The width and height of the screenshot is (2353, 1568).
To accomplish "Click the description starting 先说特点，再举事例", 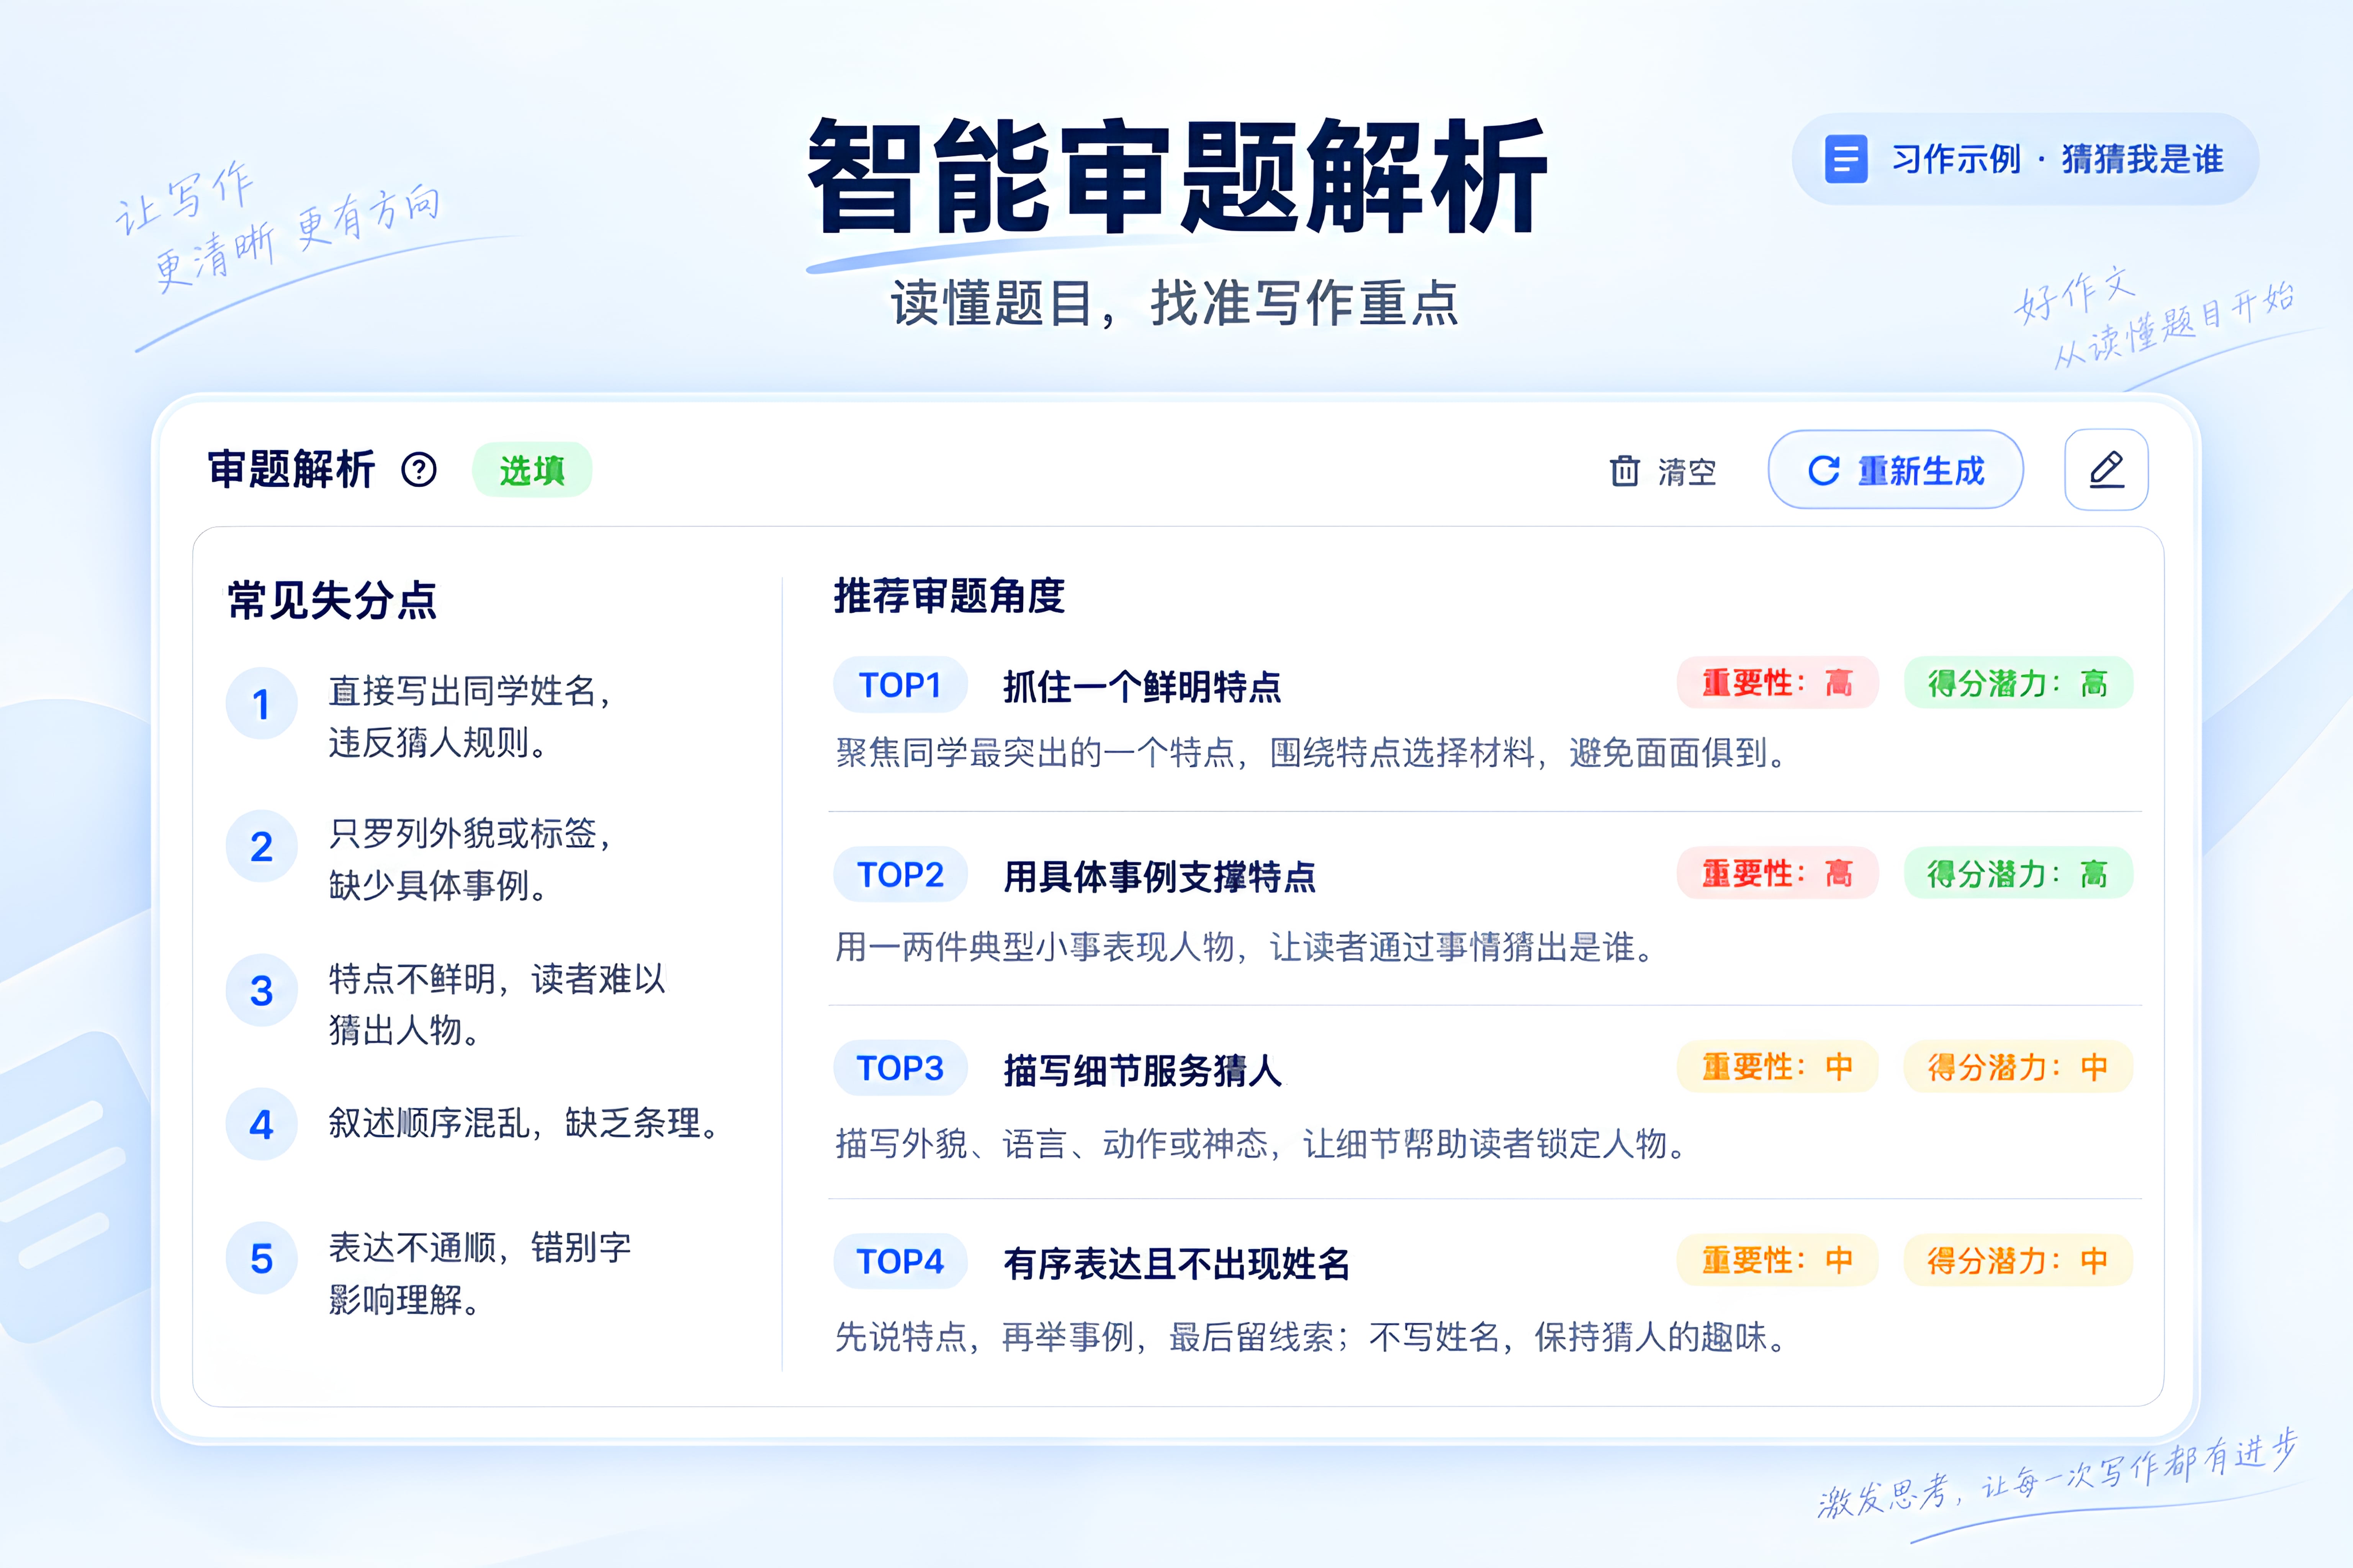I will point(1312,1337).
